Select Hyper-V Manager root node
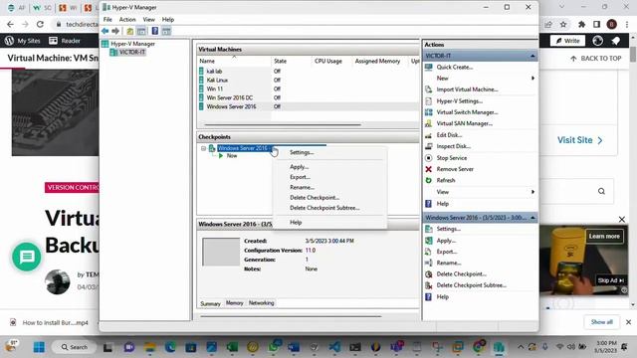Screen dimensions: 637x358 (x=132, y=44)
